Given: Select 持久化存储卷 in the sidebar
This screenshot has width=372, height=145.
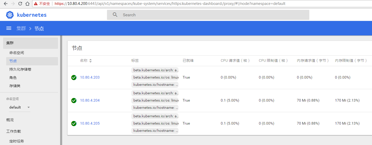Looking at the screenshot, I should (20, 69).
